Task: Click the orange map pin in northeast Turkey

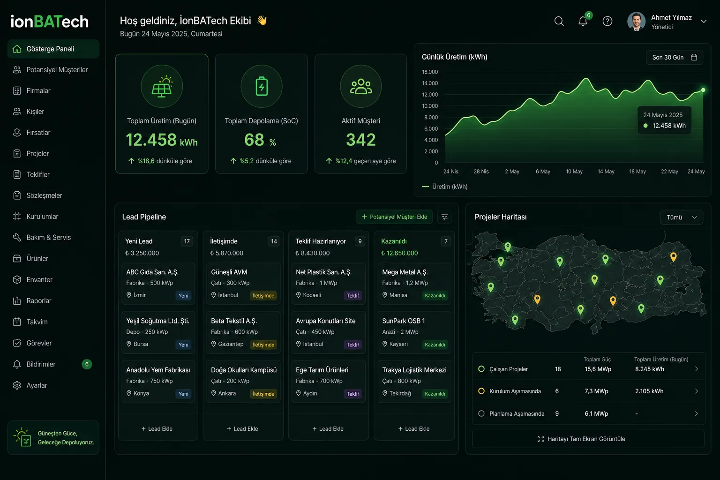Action: point(673,257)
